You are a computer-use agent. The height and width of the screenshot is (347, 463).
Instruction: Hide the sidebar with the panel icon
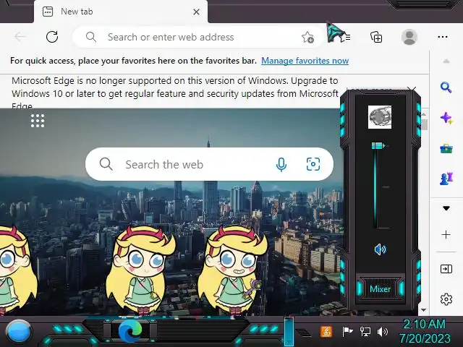(446, 269)
